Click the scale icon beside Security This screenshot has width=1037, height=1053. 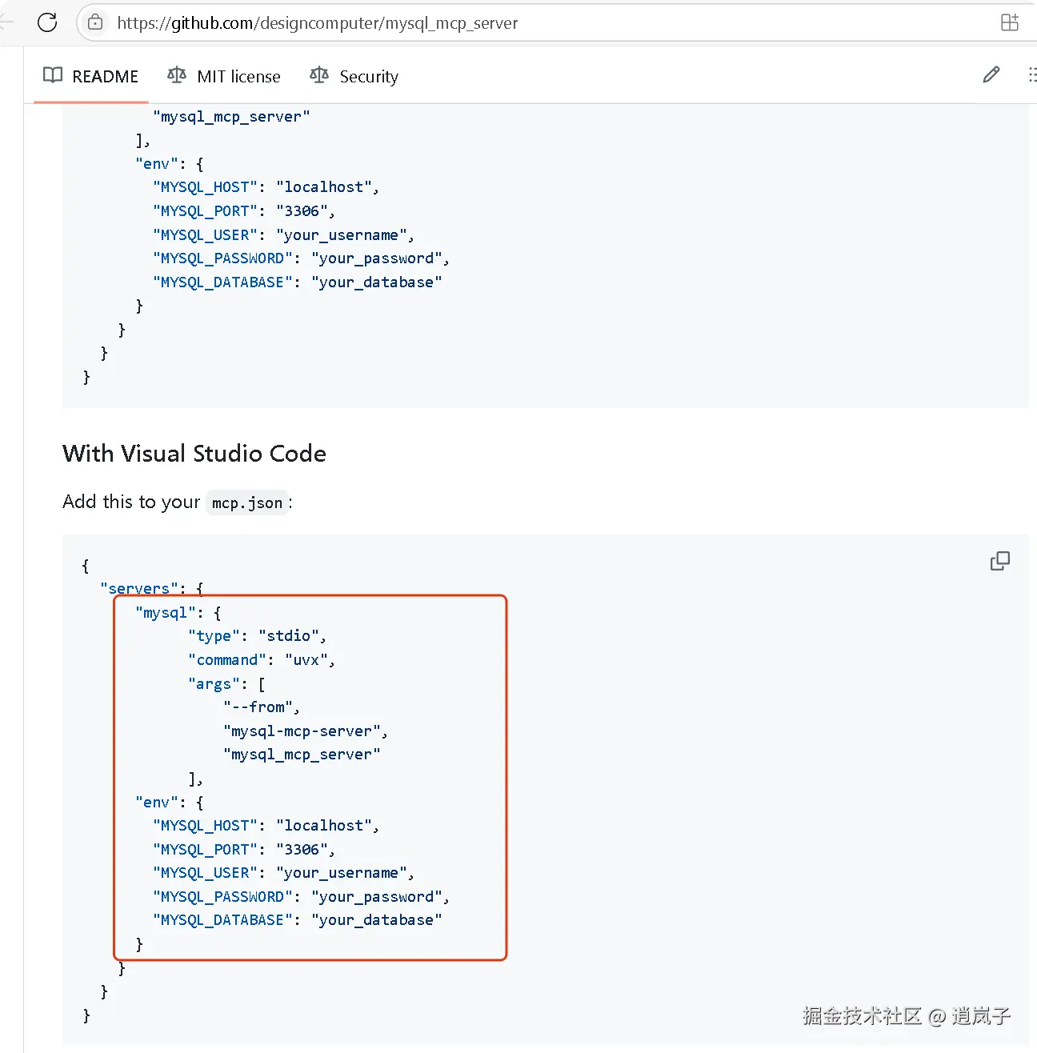click(318, 75)
